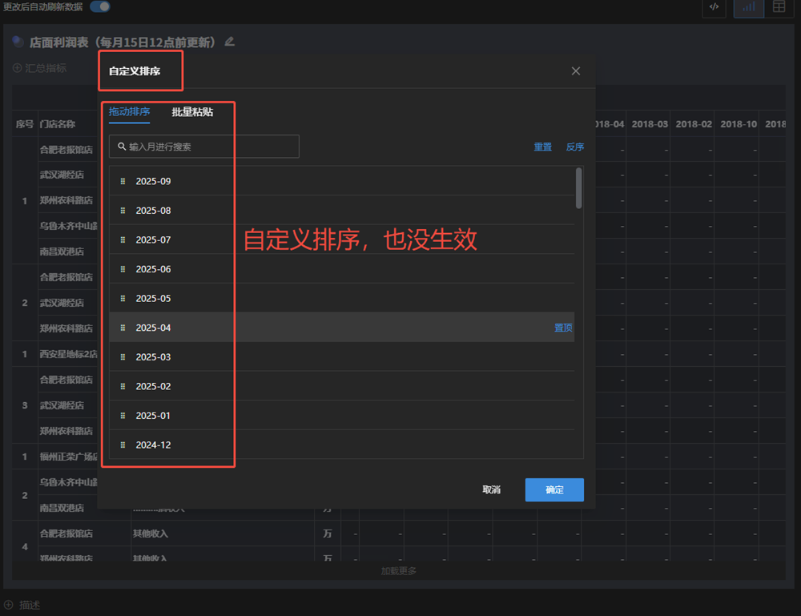Click the month search input field
This screenshot has width=801, height=616.
tap(204, 147)
